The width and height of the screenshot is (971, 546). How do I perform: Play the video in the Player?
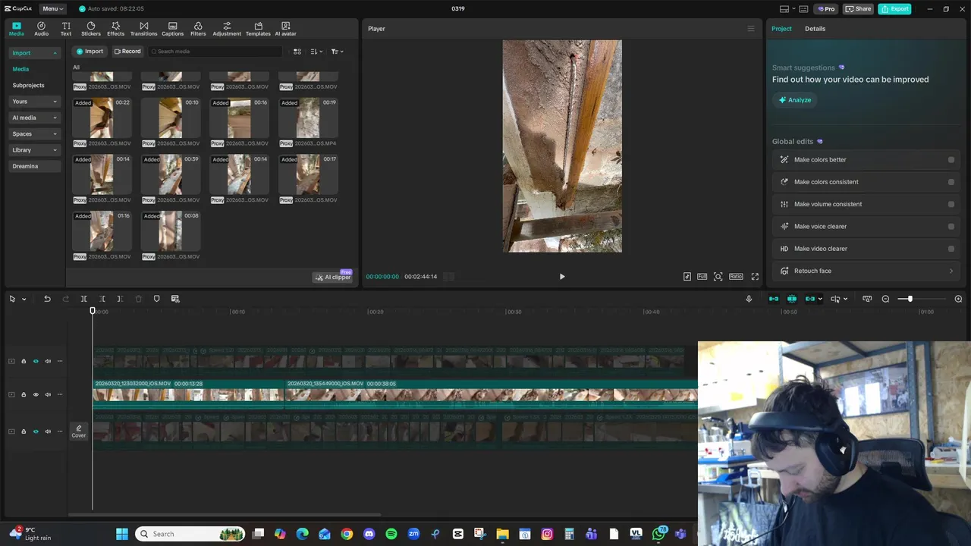[x=562, y=277]
